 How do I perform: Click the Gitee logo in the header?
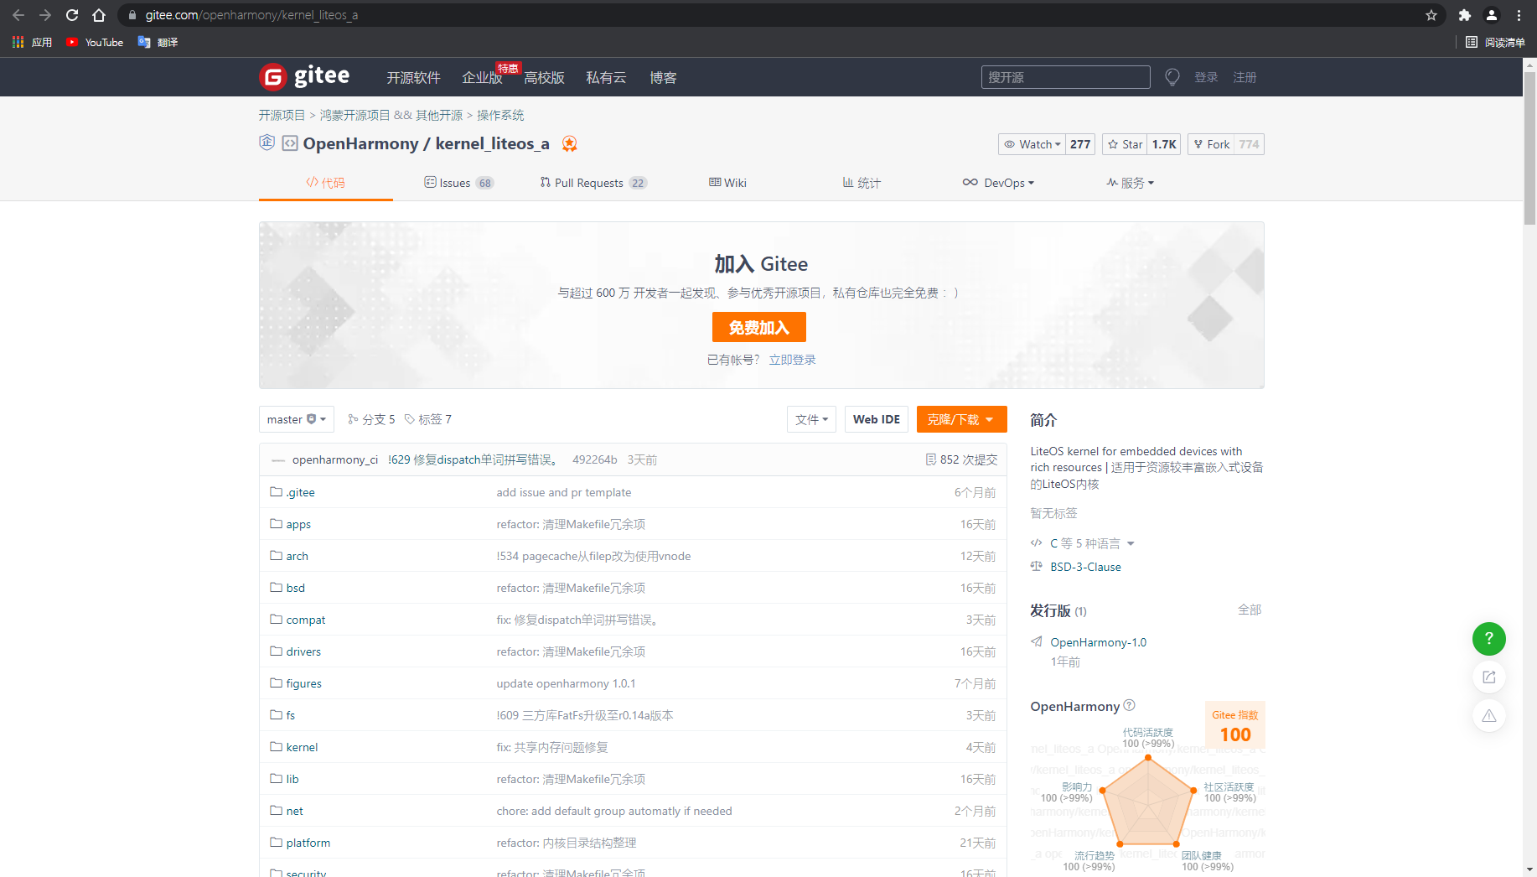pyautogui.click(x=304, y=76)
